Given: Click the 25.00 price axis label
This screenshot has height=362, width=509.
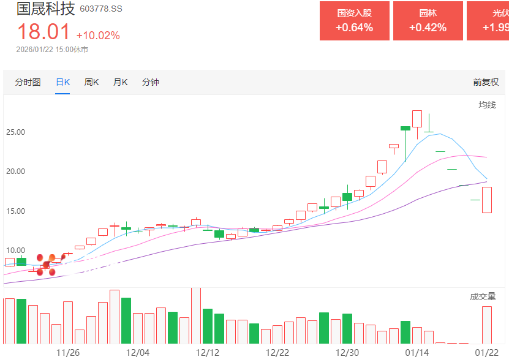Looking at the screenshot, I should 15,132.
